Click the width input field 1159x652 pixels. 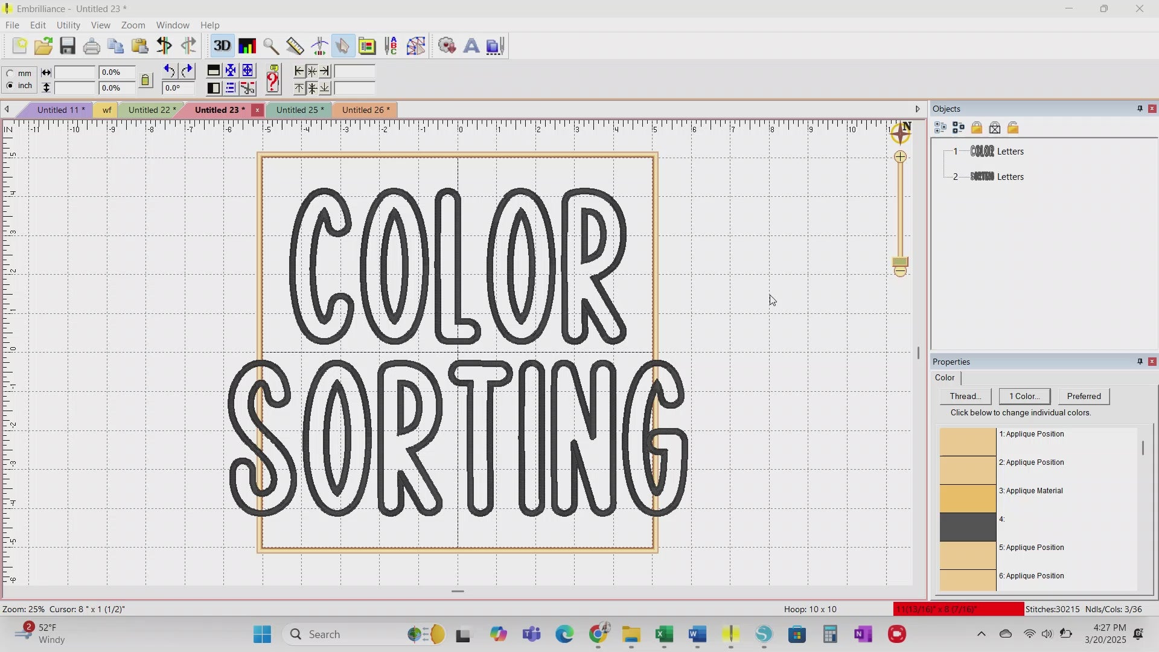(x=75, y=72)
